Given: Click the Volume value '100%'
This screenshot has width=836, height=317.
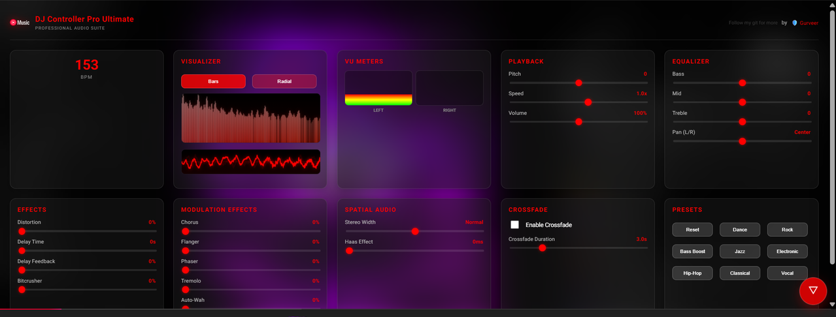Looking at the screenshot, I should 641,113.
